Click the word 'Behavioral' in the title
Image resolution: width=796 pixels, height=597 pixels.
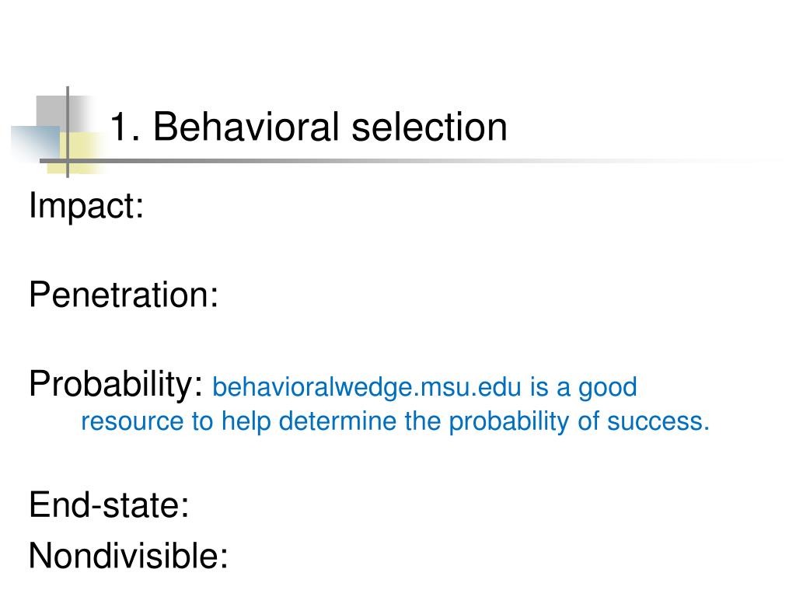point(246,127)
